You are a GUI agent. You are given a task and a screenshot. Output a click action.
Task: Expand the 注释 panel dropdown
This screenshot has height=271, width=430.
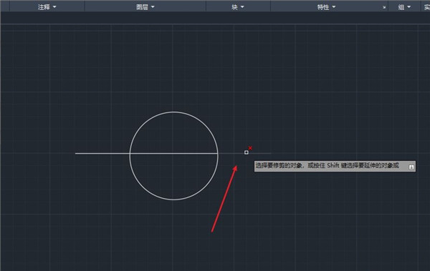click(x=47, y=7)
